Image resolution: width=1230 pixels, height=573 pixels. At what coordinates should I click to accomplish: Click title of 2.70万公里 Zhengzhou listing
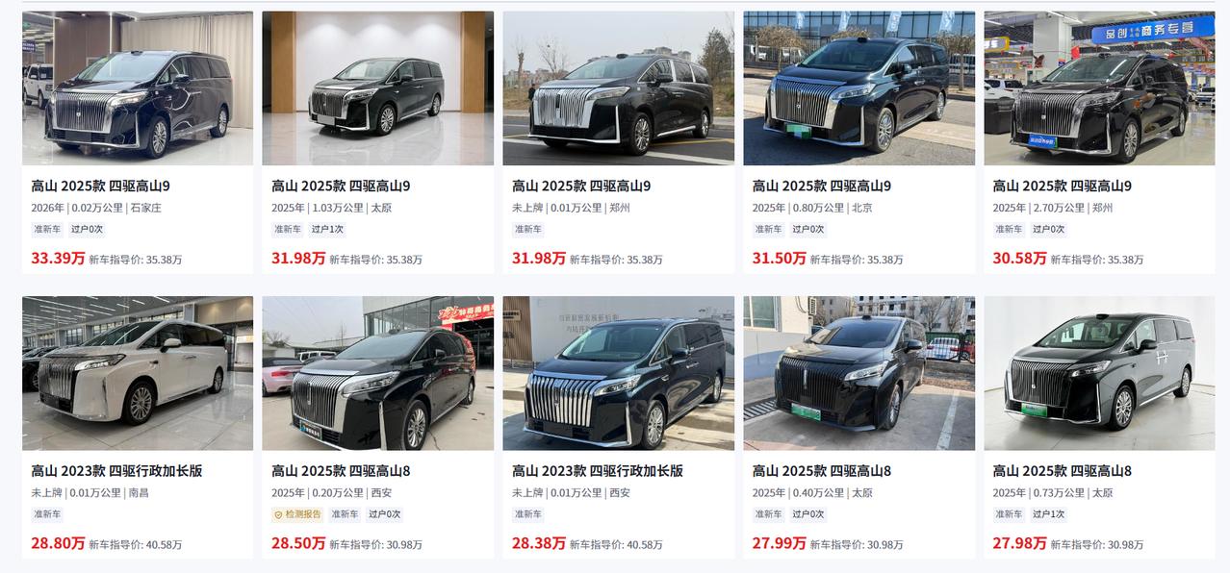1063,187
